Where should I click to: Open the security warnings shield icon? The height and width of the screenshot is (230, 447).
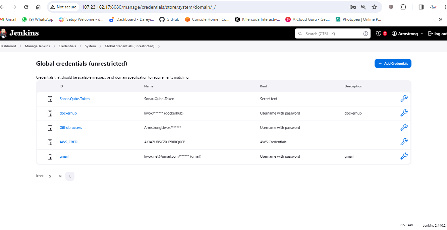379,33
